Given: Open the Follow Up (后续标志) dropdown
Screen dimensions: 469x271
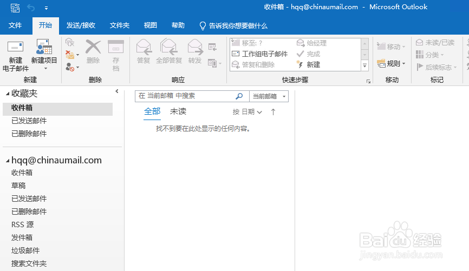Looking at the screenshot, I should click(437, 67).
